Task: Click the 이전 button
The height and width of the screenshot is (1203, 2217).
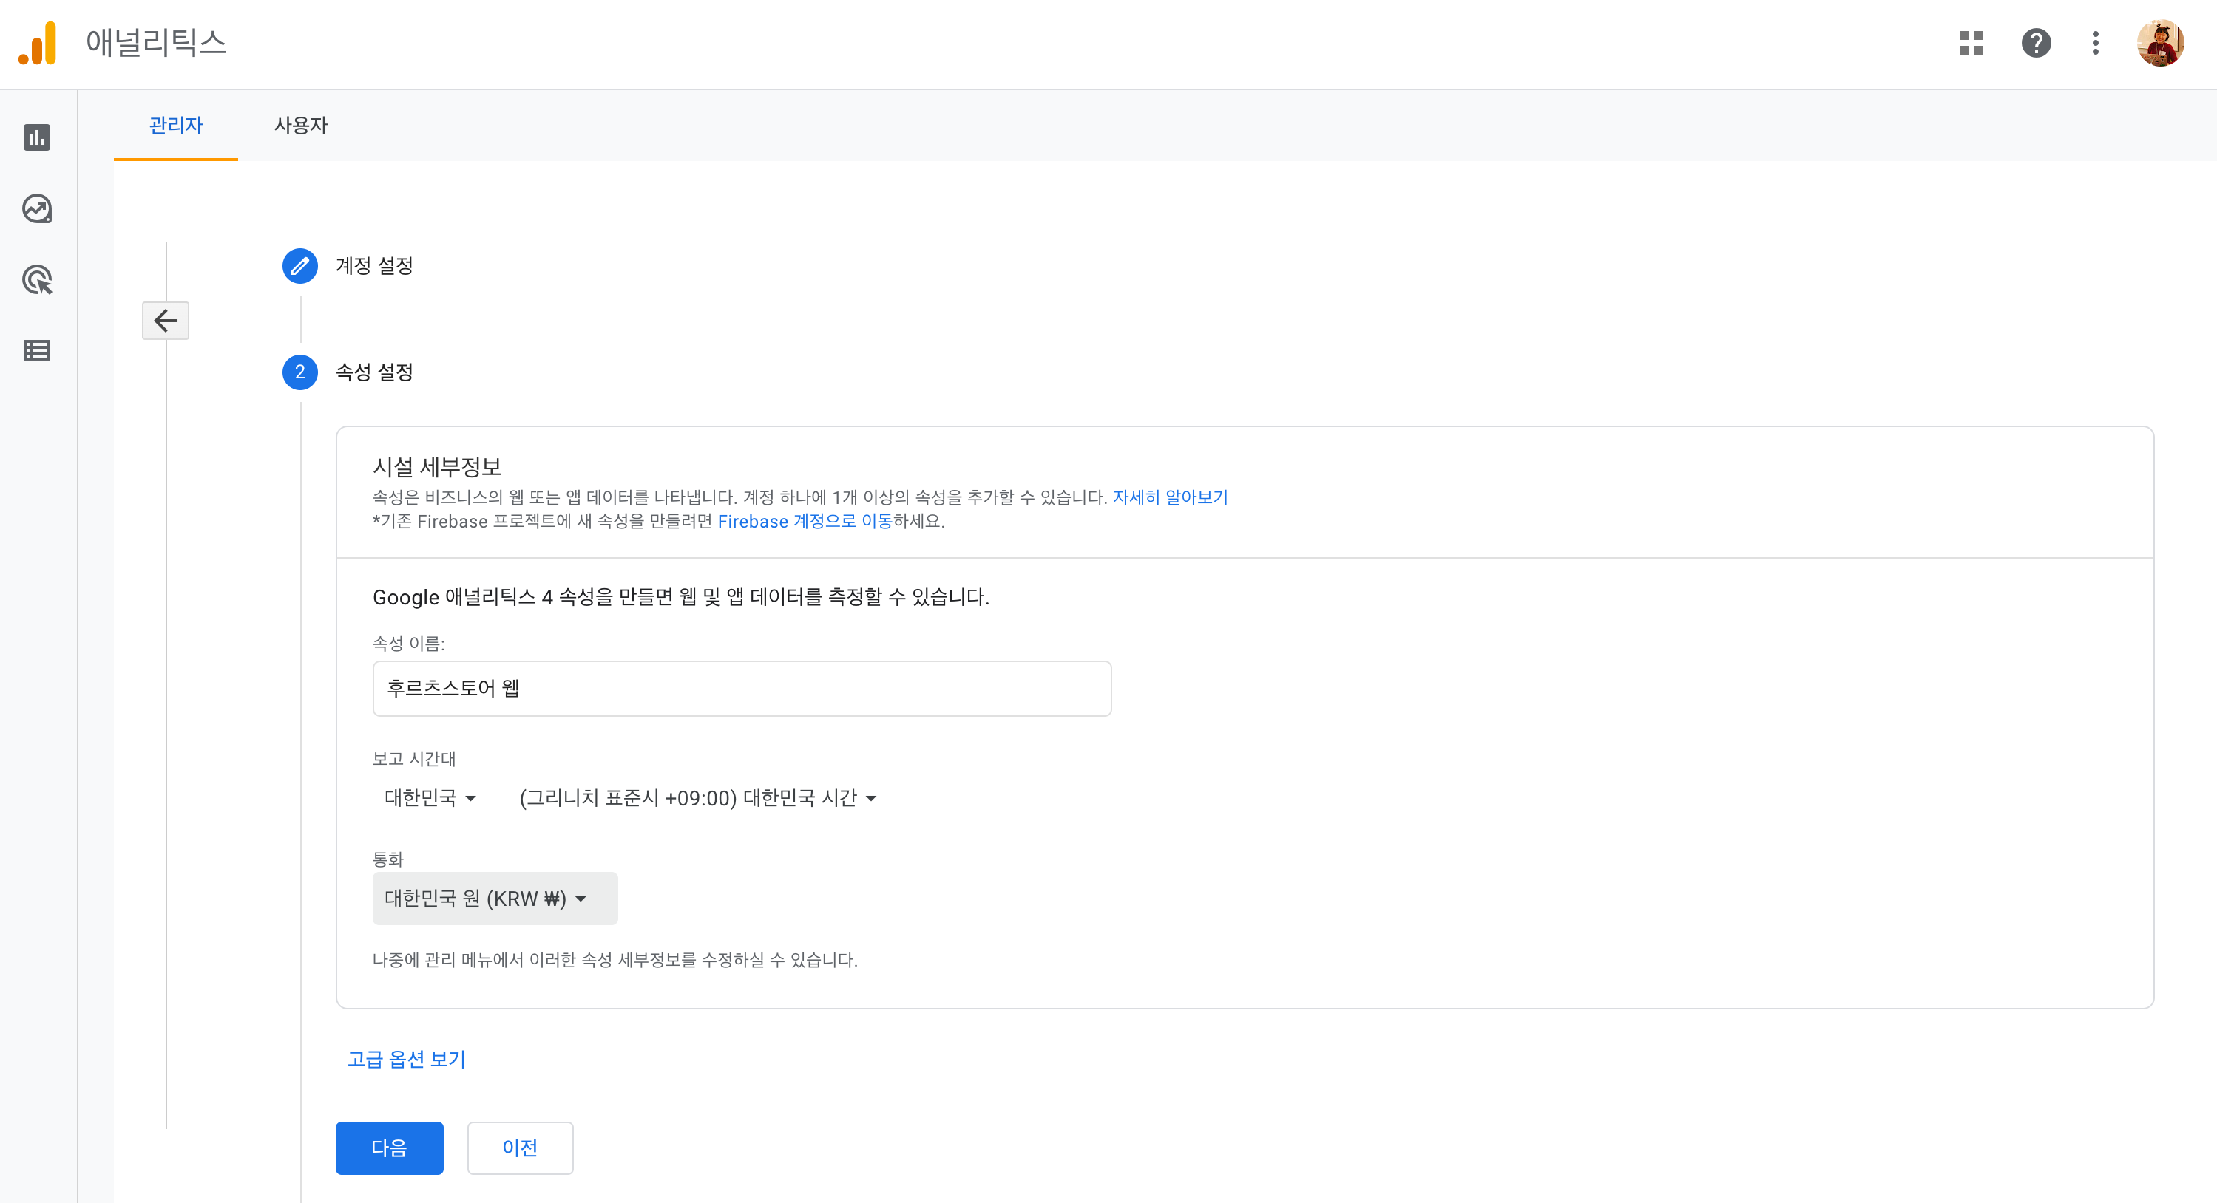Action: [x=520, y=1148]
